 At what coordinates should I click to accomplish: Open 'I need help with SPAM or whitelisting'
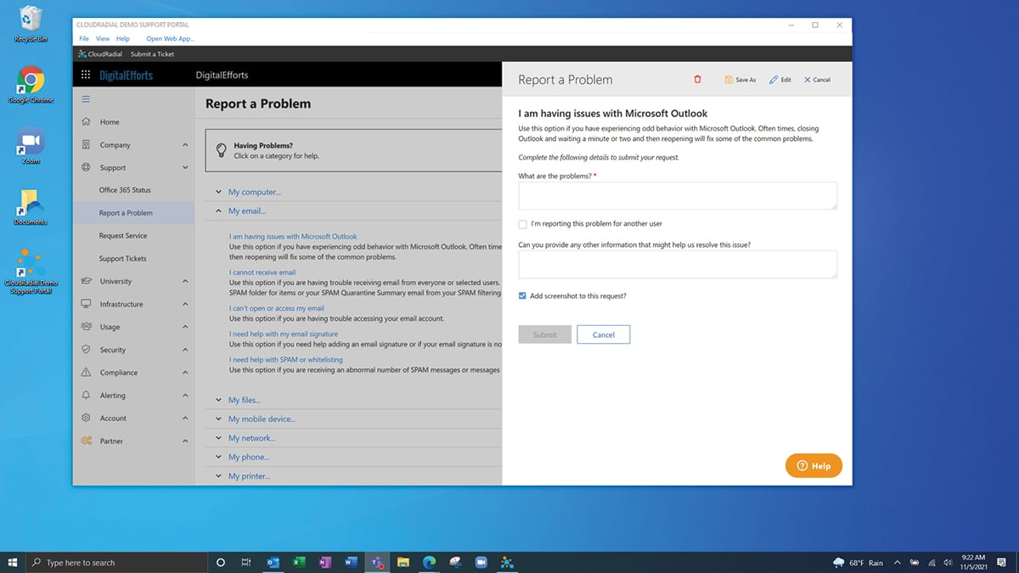[286, 360]
